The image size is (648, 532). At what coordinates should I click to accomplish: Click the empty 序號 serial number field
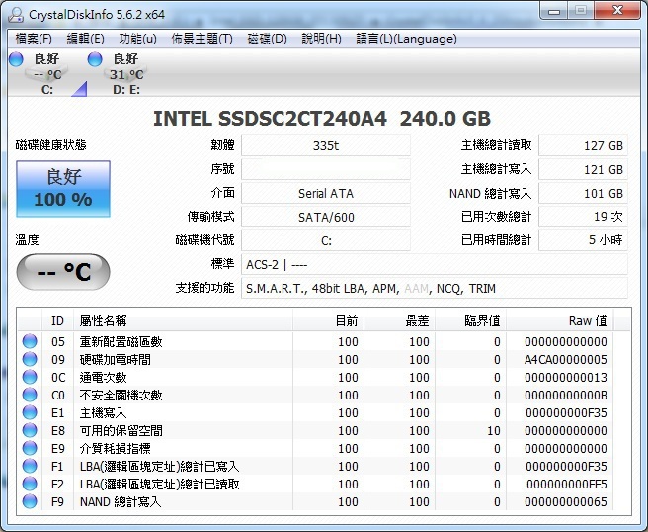(326, 169)
